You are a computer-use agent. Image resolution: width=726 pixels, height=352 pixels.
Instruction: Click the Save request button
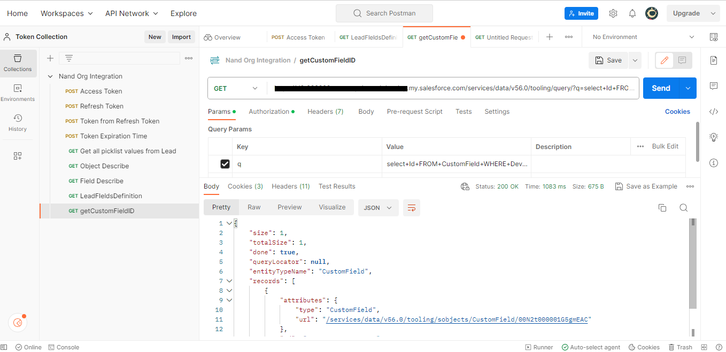[x=608, y=60]
